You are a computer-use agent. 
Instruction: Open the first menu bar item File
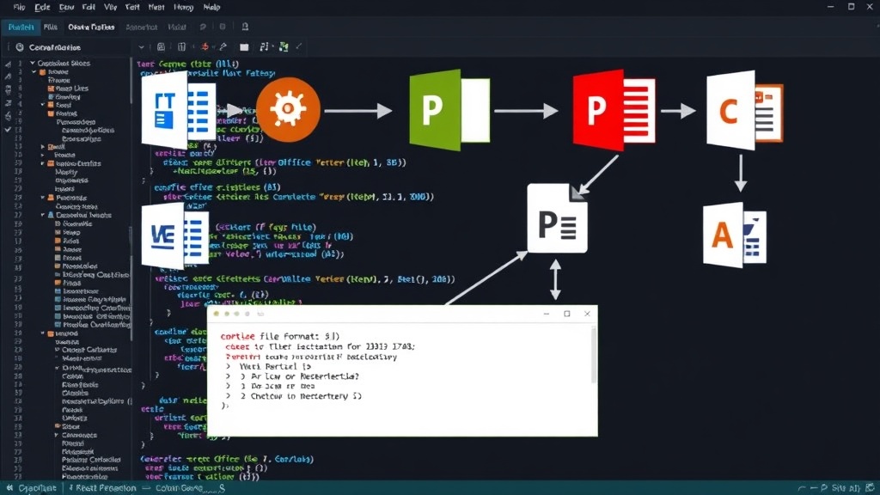(19, 7)
